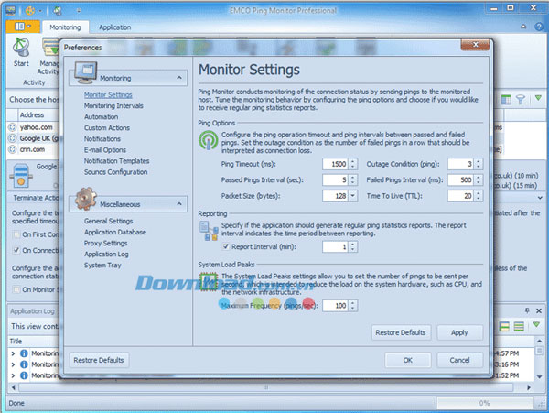Click the Apply button

pos(459,332)
